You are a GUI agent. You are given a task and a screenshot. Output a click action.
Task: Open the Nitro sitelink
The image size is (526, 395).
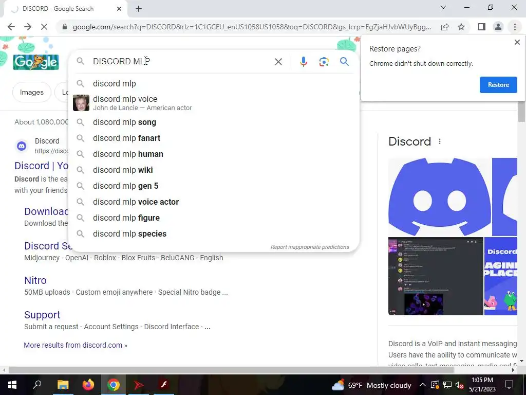click(35, 280)
